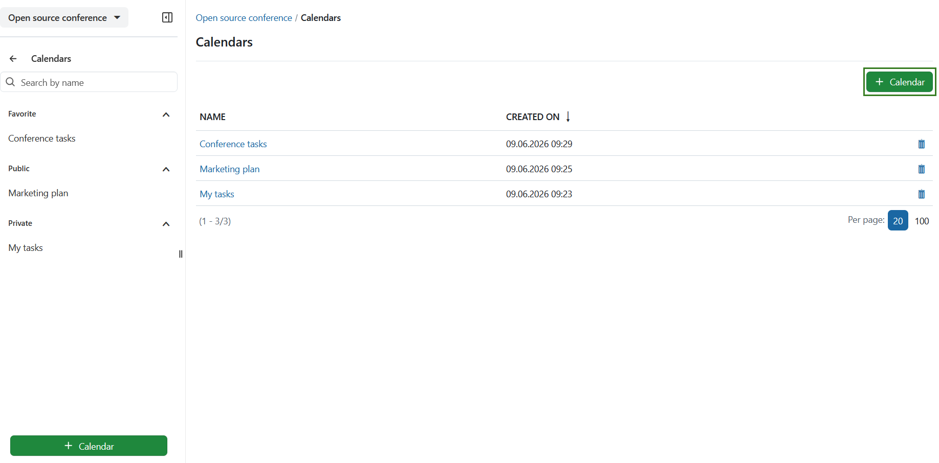Open Marketing plan in the sidebar
This screenshot has height=463, width=939.
click(38, 193)
